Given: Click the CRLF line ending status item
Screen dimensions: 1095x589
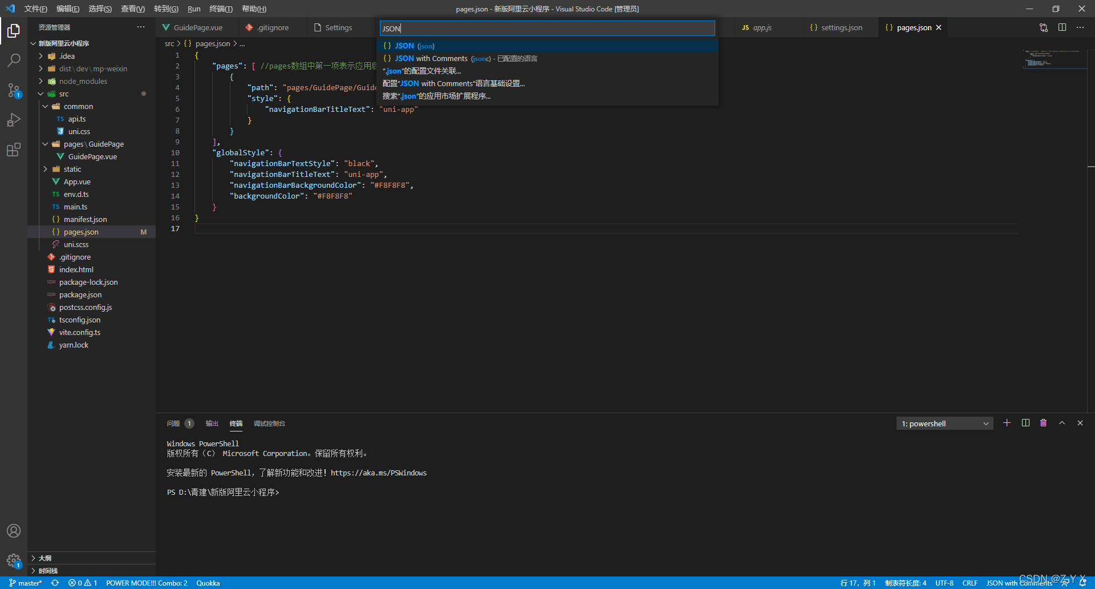Looking at the screenshot, I should [970, 583].
